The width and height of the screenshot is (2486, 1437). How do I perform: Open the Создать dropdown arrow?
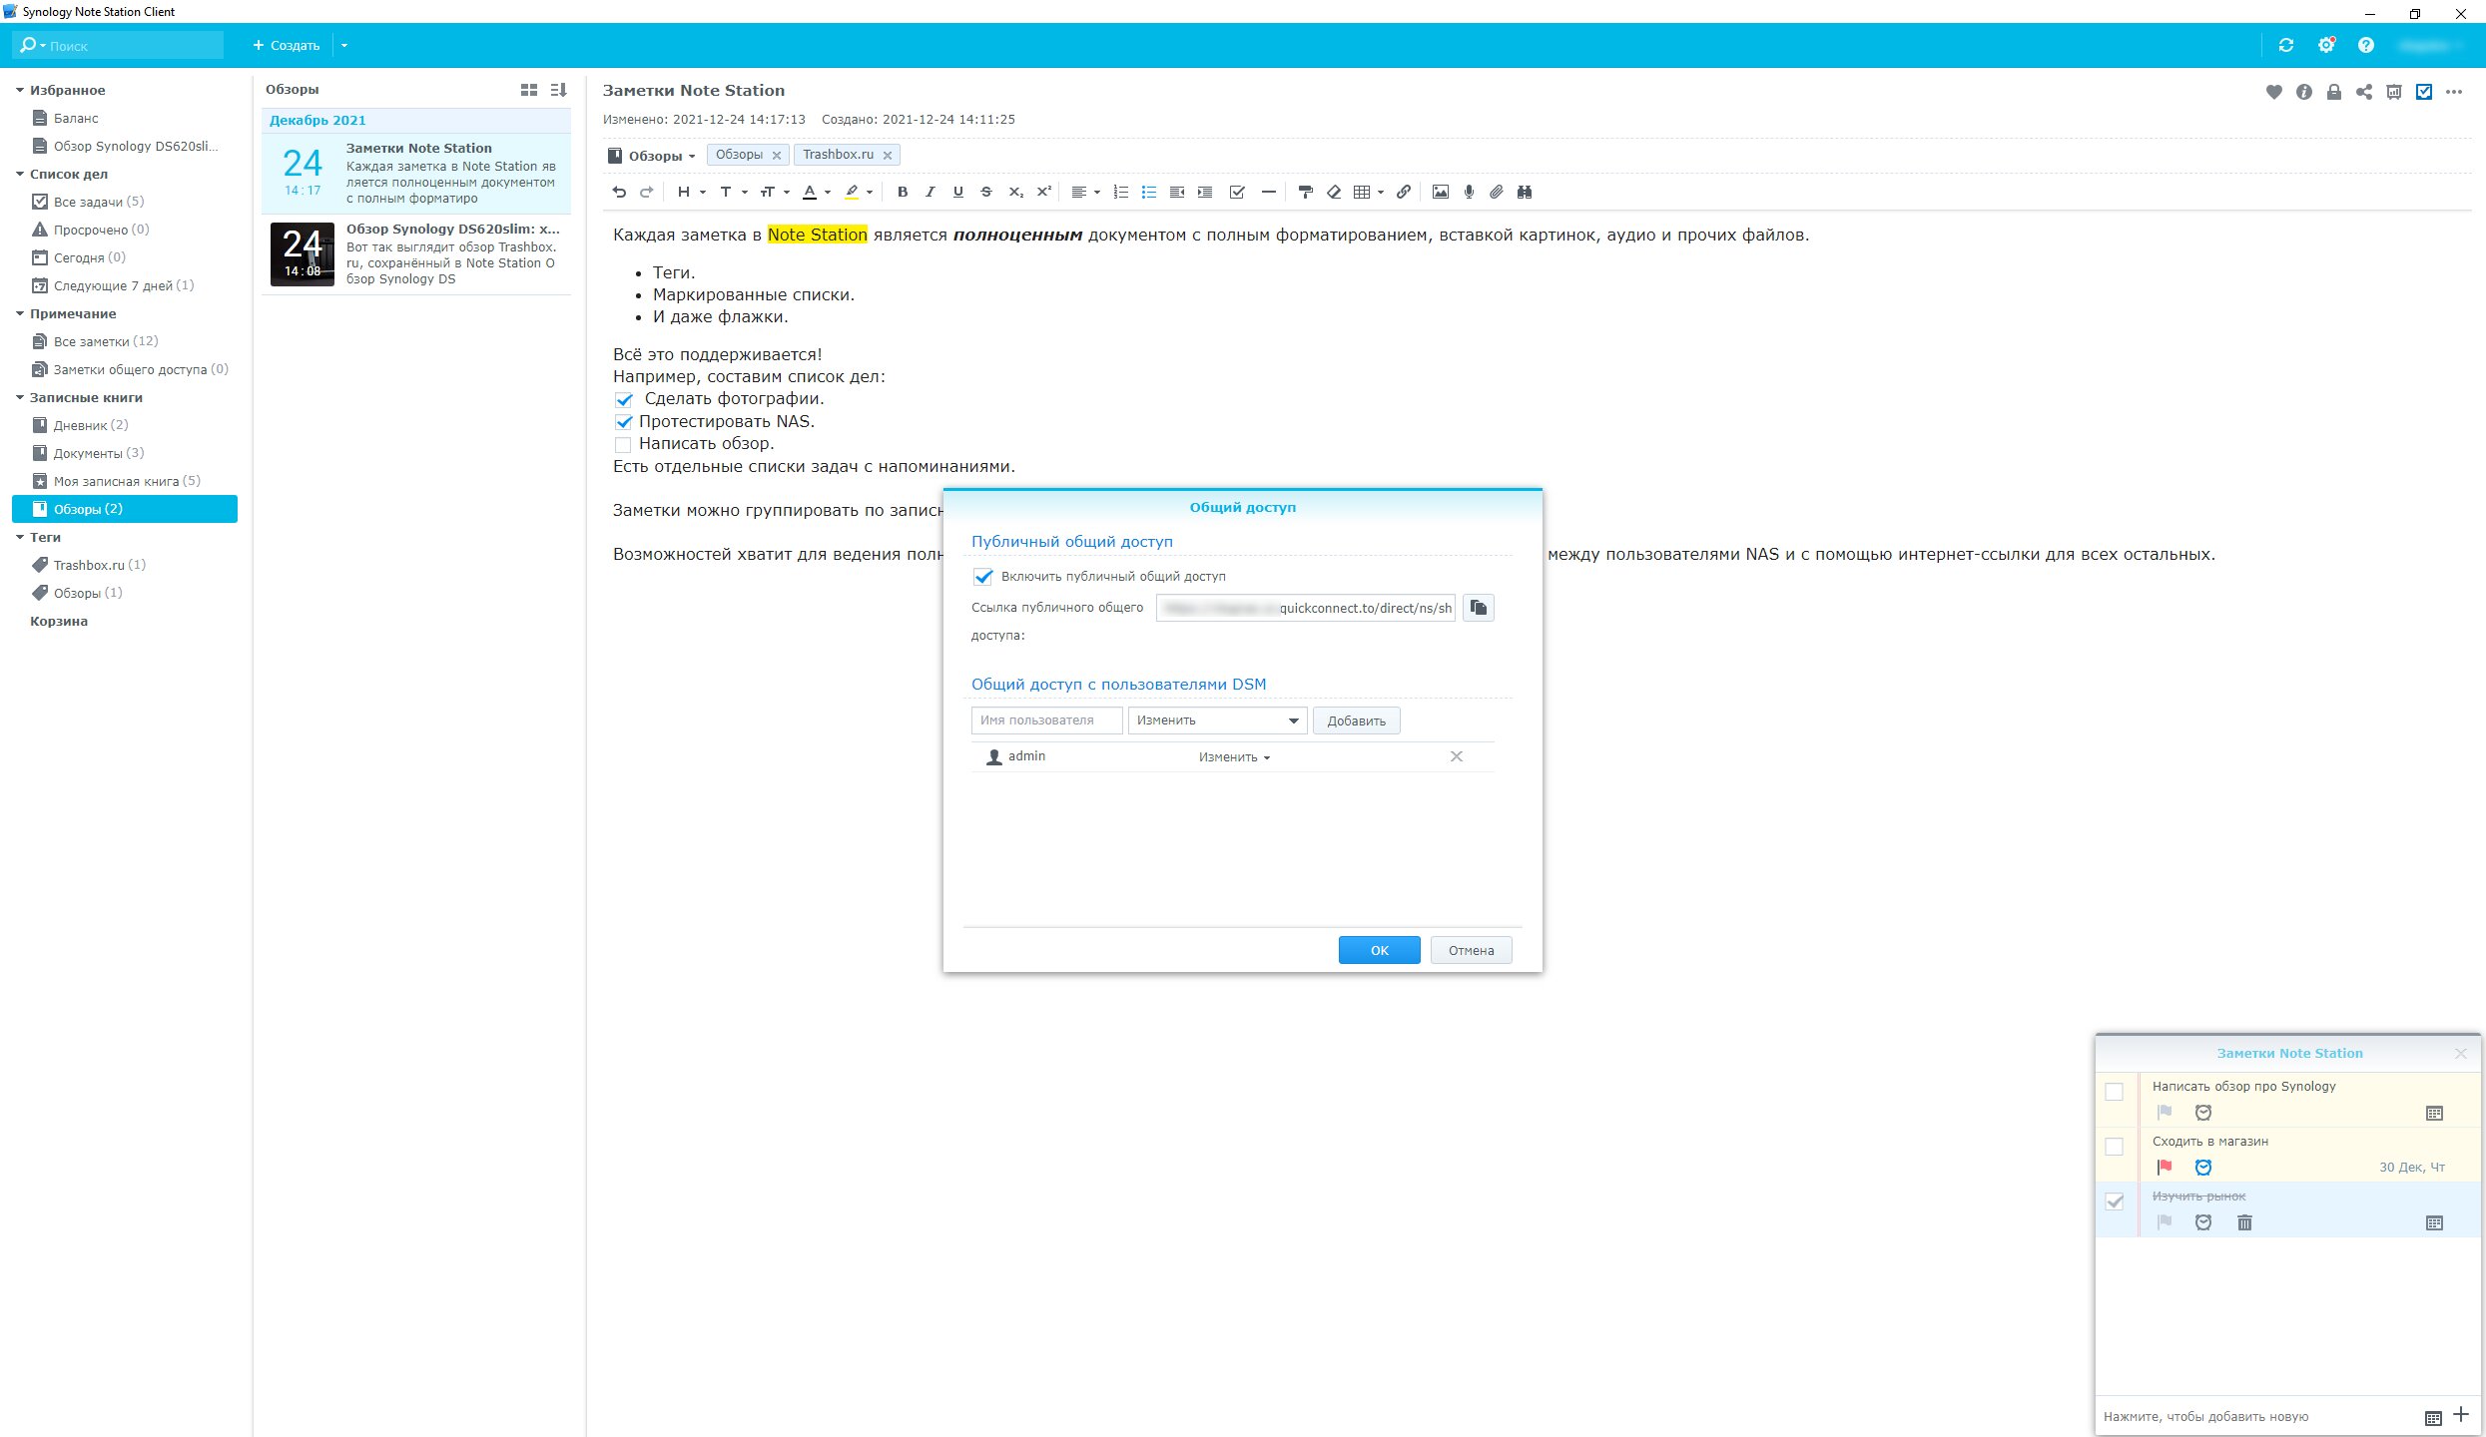[344, 45]
